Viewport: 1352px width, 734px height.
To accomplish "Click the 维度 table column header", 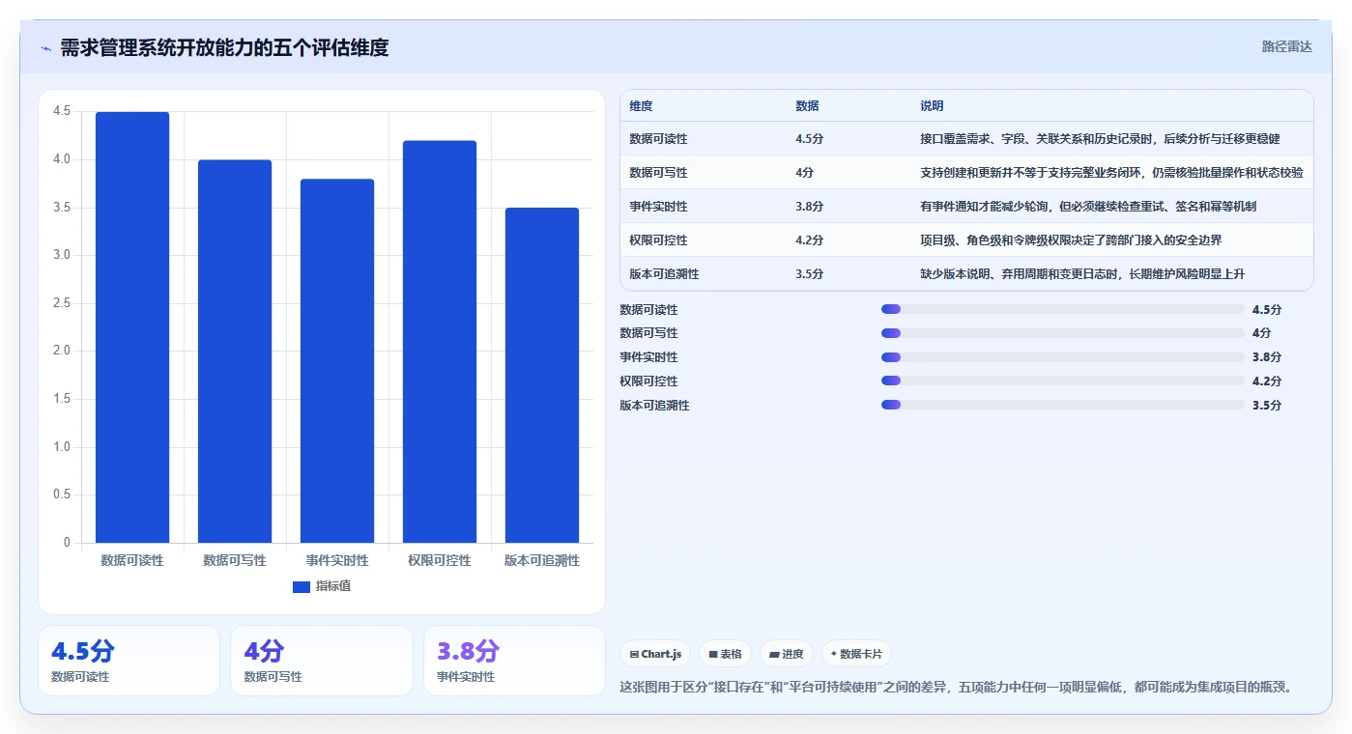I will 641,106.
